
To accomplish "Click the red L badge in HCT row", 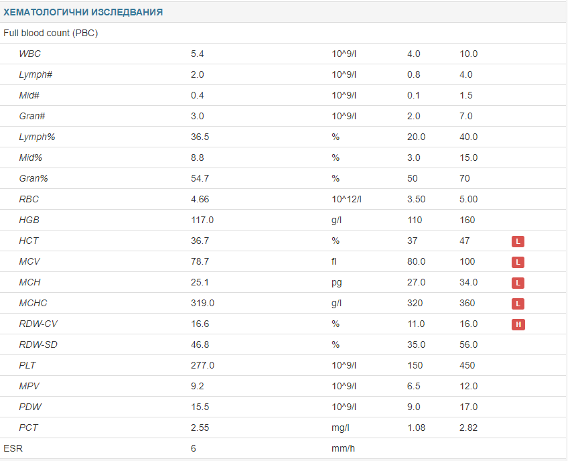I will pos(518,241).
